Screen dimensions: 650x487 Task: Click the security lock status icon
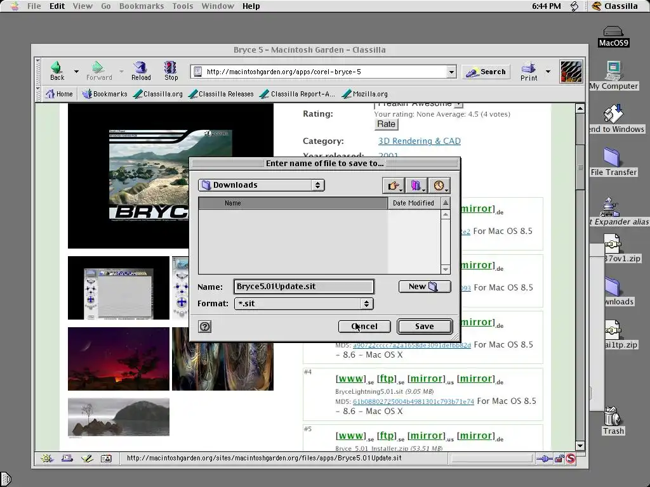coord(559,458)
